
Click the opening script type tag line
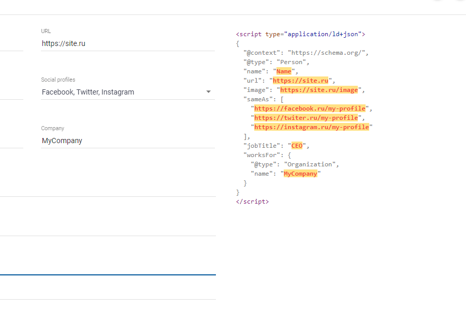point(300,34)
